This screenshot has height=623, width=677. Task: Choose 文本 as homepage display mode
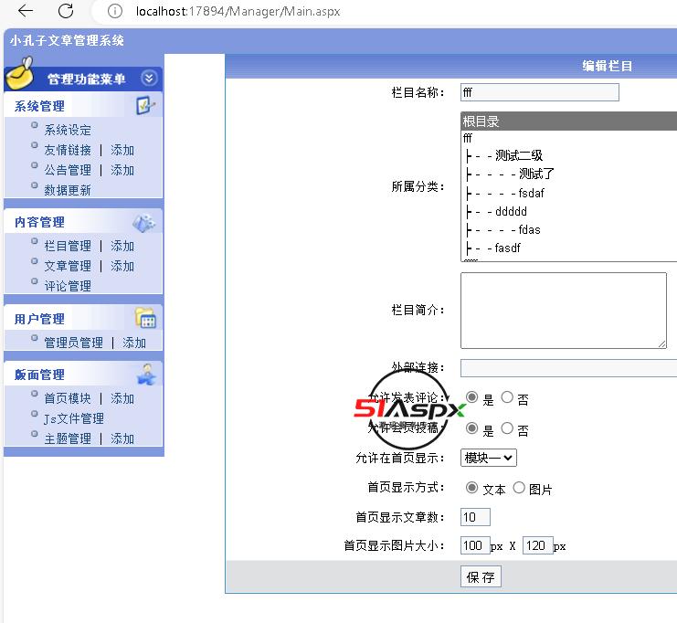[472, 488]
